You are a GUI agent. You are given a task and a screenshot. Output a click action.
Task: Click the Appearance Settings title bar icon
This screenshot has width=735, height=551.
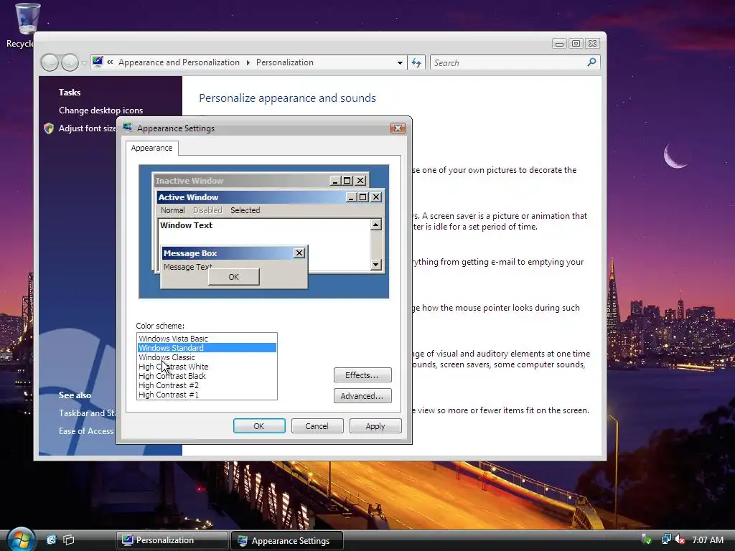click(x=128, y=128)
